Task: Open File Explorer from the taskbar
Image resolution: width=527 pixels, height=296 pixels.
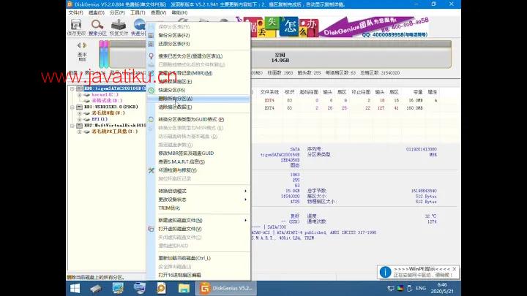Action: click(184, 288)
